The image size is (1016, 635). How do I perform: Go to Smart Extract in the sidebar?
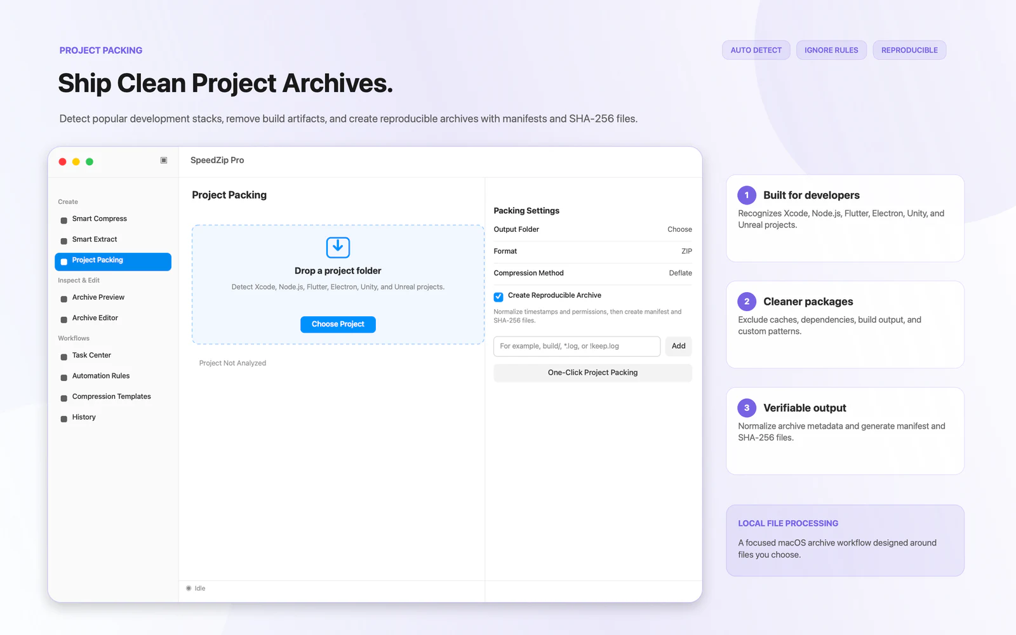tap(113, 239)
